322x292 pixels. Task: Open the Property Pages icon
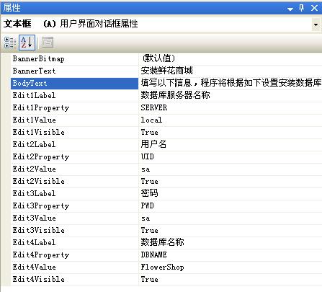pyautogui.click(x=48, y=43)
